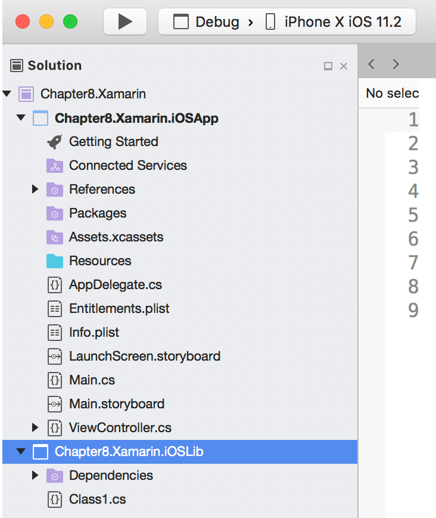Click the Assets.xcassets catalog icon
This screenshot has height=518, width=436.
(x=54, y=237)
